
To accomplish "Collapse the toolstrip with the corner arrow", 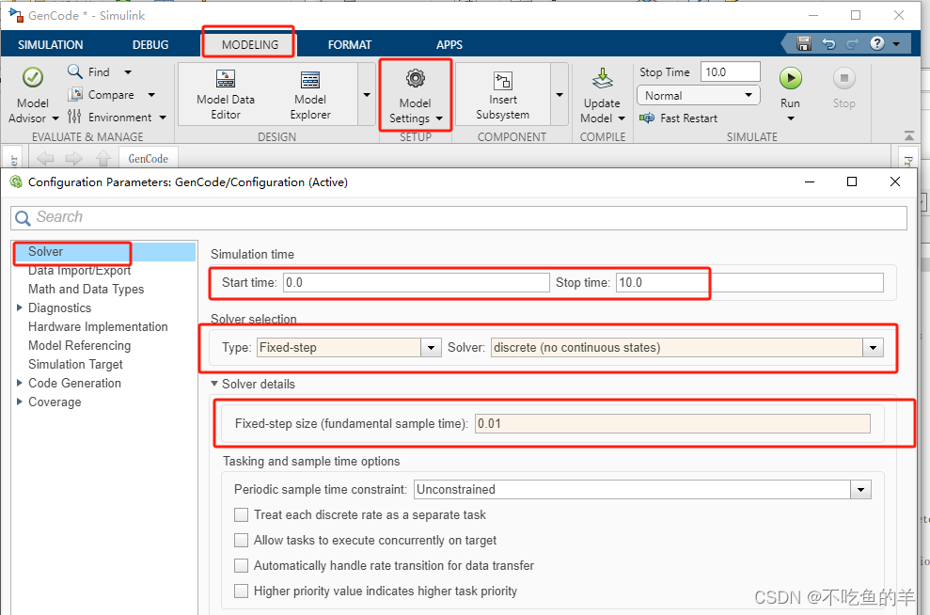I will (909, 135).
